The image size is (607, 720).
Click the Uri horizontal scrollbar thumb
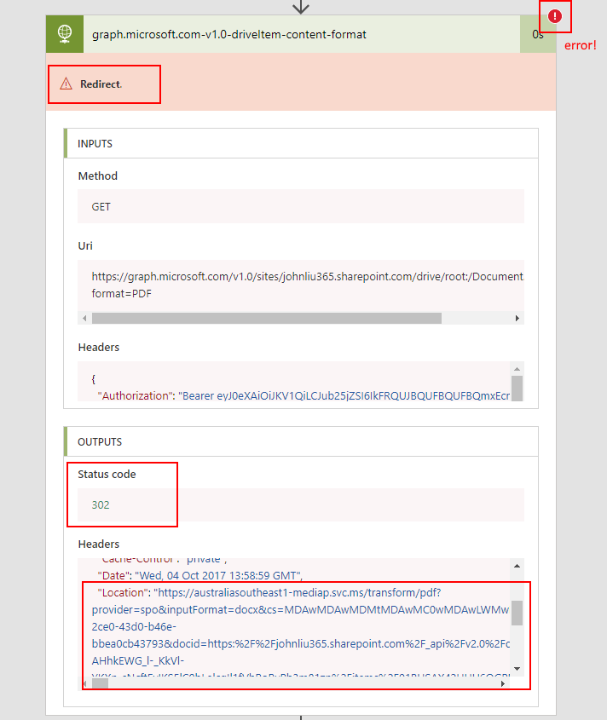click(x=266, y=319)
